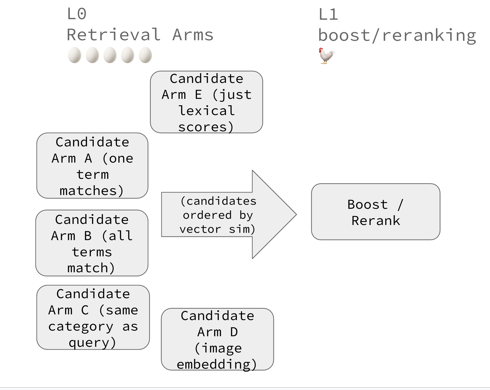Screen dimensions: 490x390
Task: Select the second egg emoji in the row
Action: 92,55
